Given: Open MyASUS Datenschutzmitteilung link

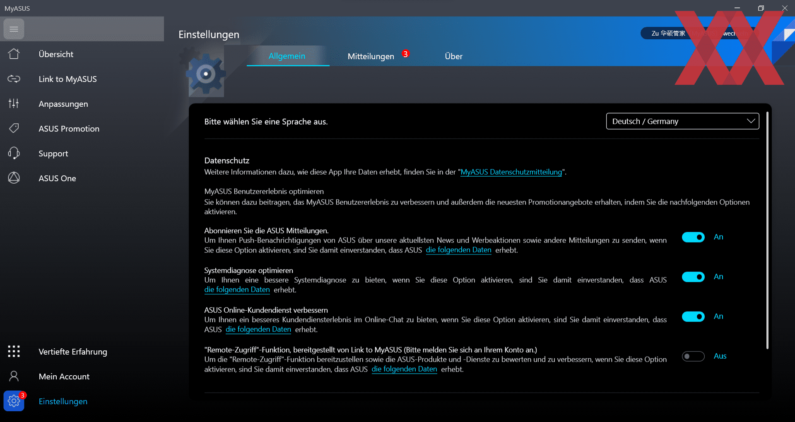Looking at the screenshot, I should click(511, 172).
